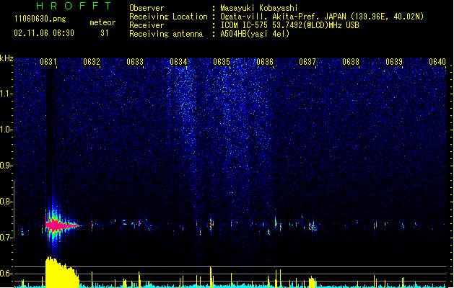
Task: Click the 0.6 kHz frequency tick
Action: point(6,274)
